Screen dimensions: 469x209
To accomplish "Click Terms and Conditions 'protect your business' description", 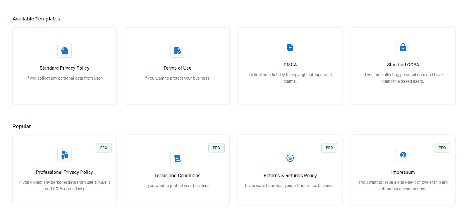I will [177, 186].
